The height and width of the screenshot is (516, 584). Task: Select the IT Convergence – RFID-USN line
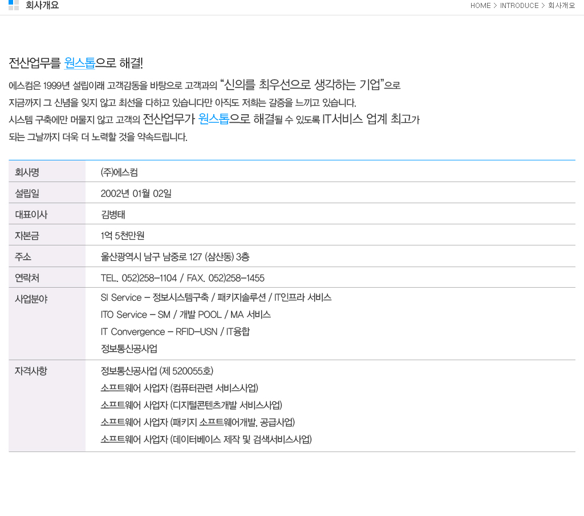(175, 332)
